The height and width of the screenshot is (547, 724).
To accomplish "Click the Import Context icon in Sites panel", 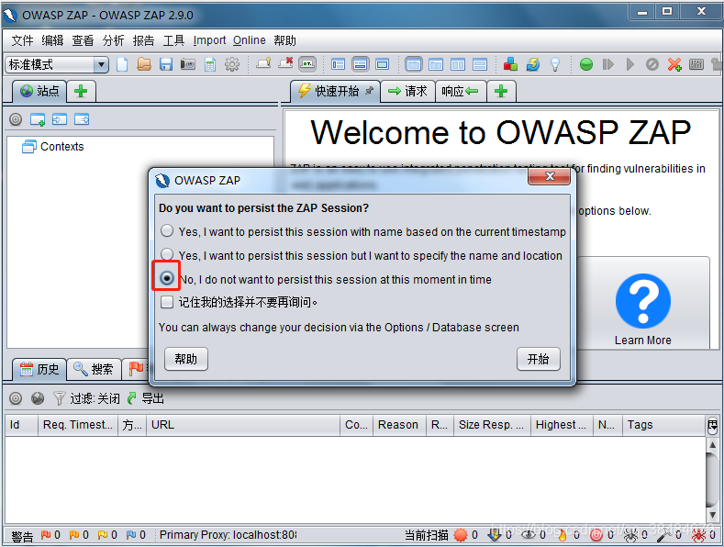I will pyautogui.click(x=60, y=119).
